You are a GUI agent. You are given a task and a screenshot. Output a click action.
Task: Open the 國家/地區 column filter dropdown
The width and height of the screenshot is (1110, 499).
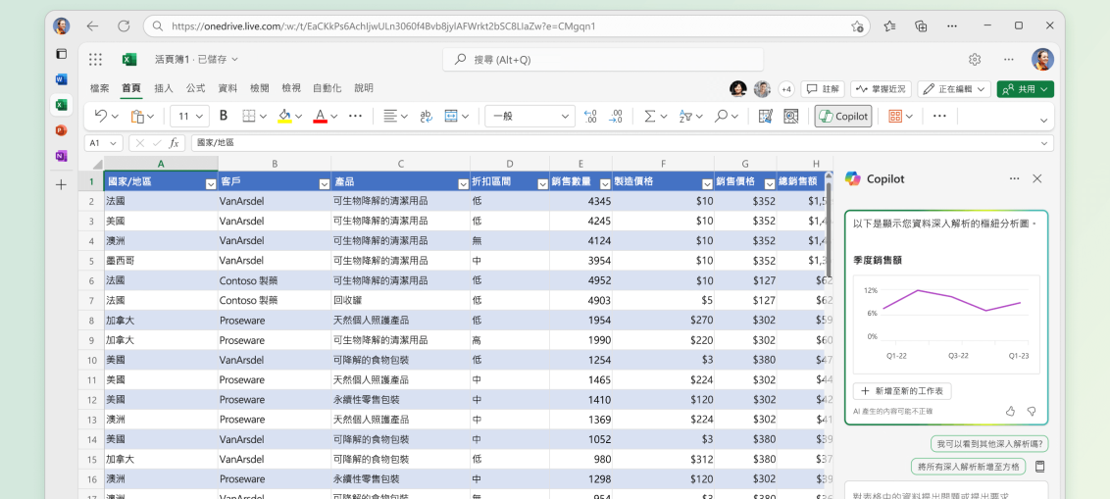210,184
